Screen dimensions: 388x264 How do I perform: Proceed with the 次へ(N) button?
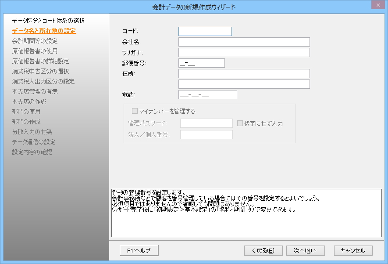pos(305,250)
